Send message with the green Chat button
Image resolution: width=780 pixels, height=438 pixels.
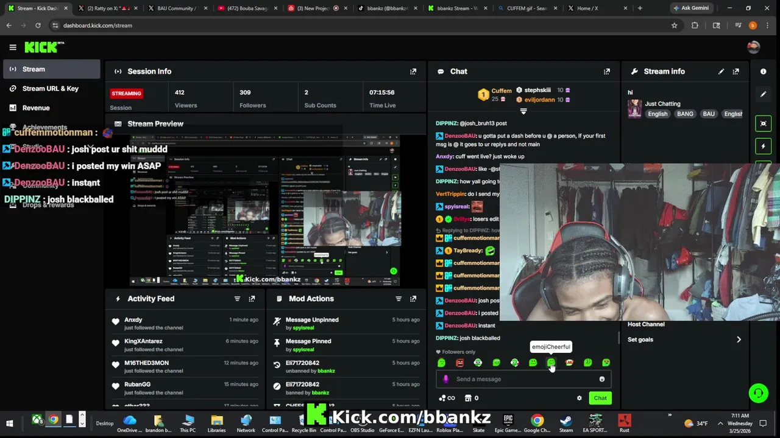600,398
